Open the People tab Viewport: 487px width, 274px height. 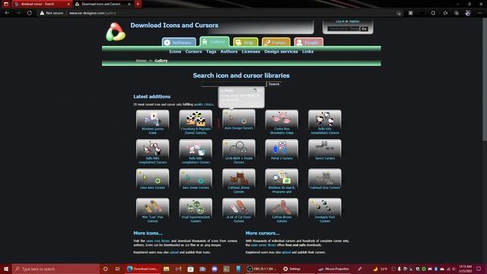pyautogui.click(x=308, y=43)
